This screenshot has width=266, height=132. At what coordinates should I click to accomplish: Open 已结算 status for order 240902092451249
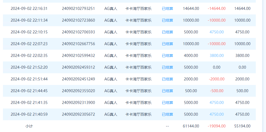(167, 79)
